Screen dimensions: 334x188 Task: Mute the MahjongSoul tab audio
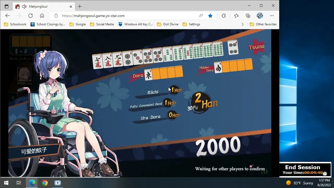coord(24,6)
